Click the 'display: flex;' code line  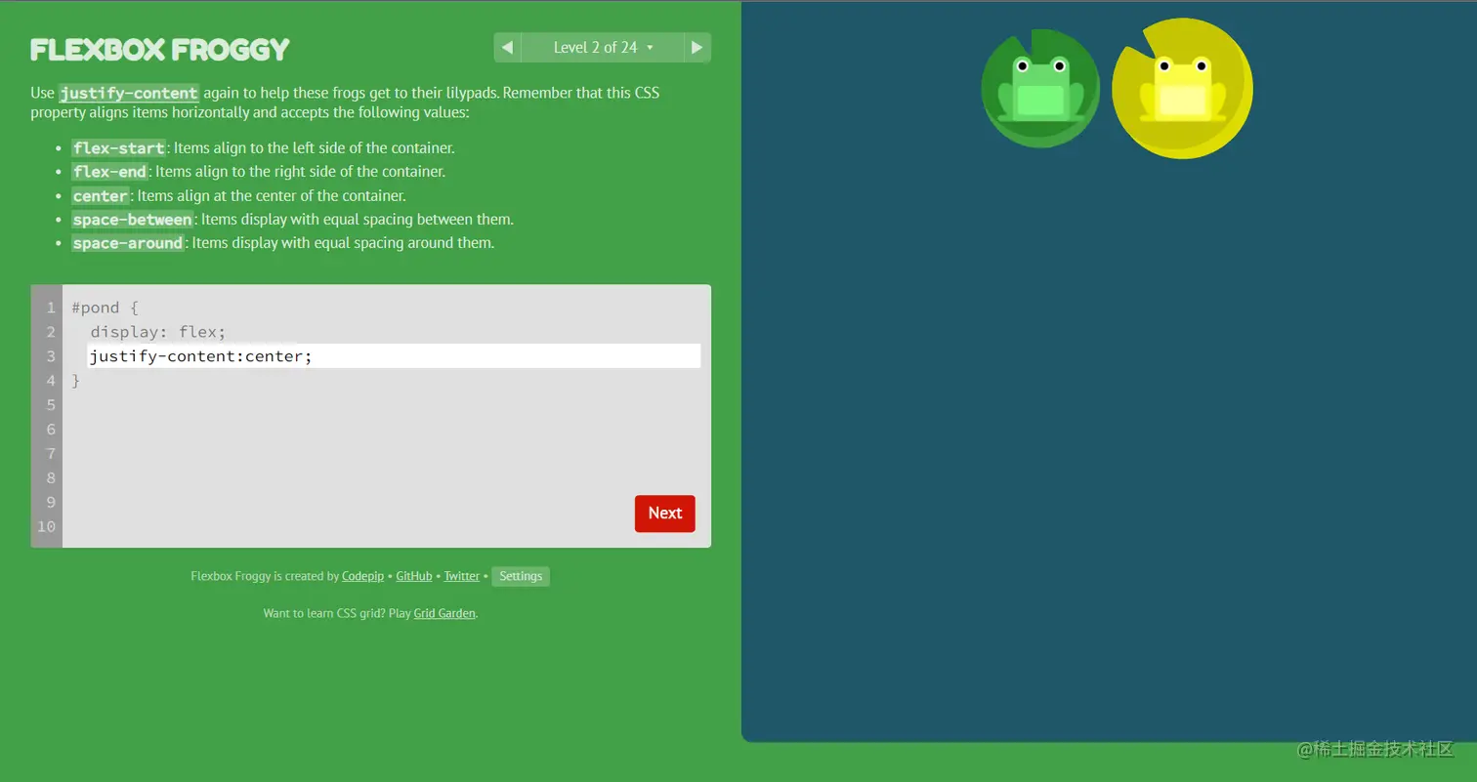[158, 332]
